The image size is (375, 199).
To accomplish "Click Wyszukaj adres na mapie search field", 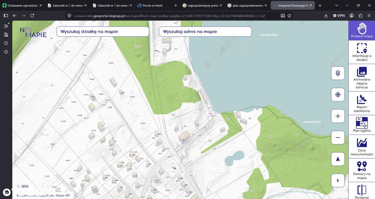I will (x=205, y=31).
